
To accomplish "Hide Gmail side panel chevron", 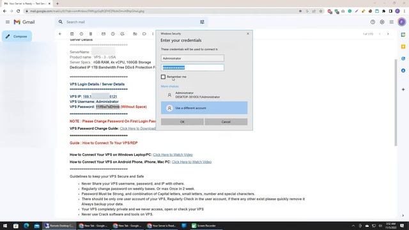I will point(403,216).
